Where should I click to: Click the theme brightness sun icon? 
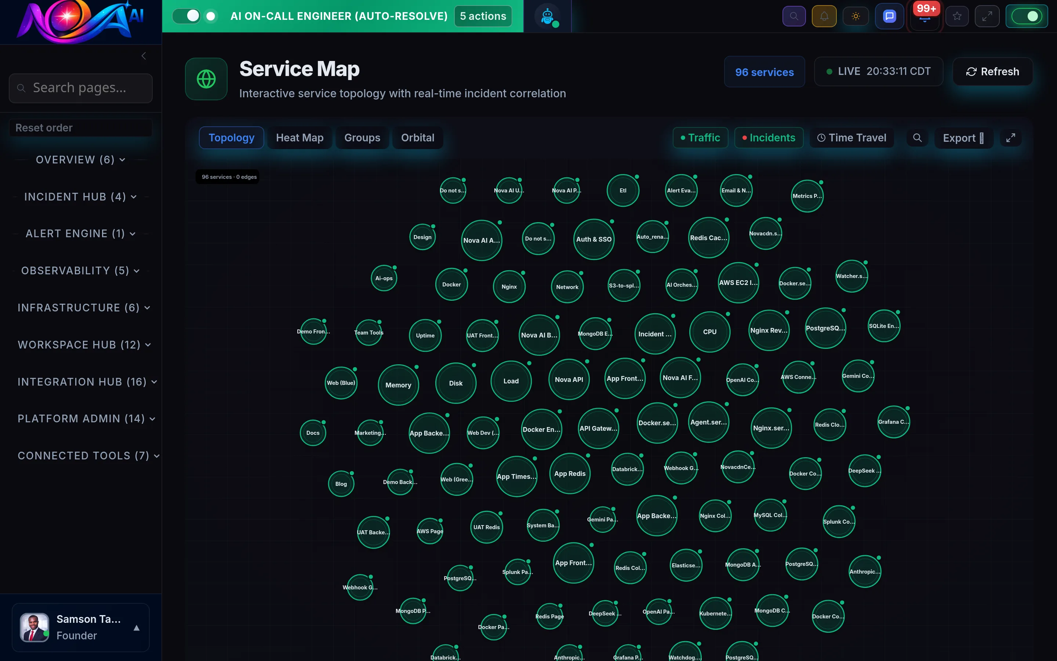[x=856, y=16]
